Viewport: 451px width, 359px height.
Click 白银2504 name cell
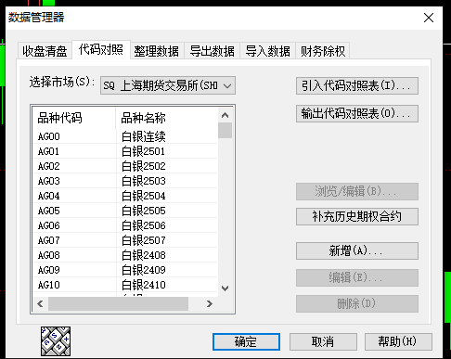(x=167, y=196)
